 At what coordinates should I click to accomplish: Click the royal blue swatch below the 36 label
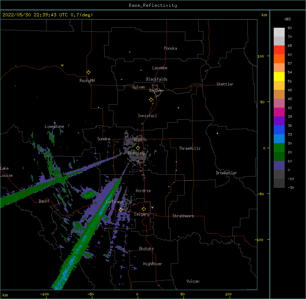(279, 130)
